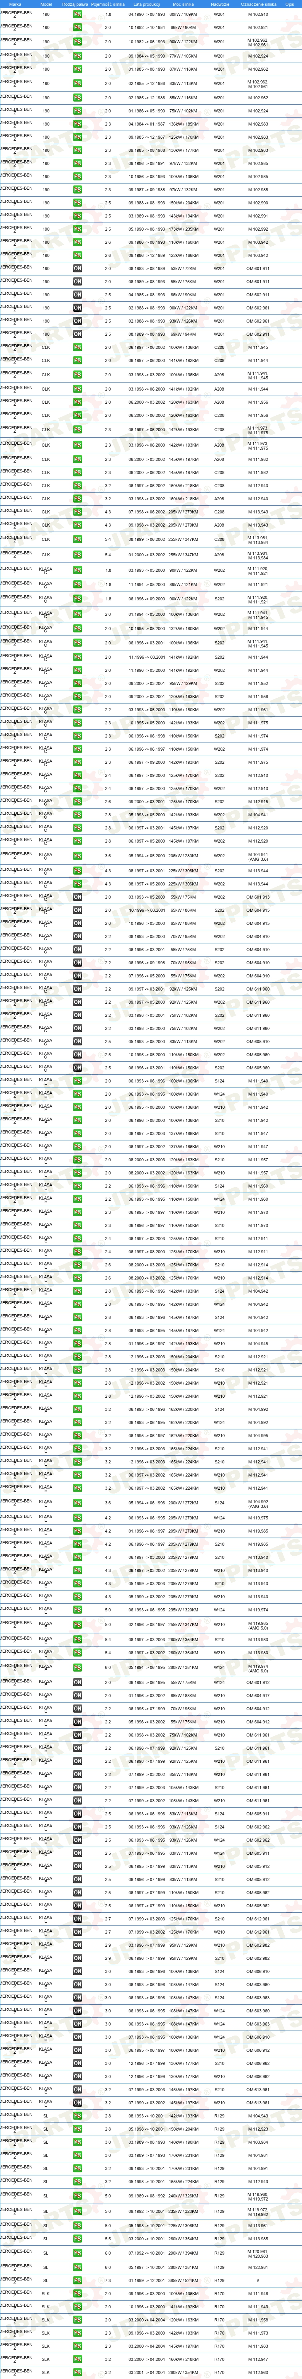
Task: Click the PB icon in the SLK row with 100kW / 136KM
Action: pos(78,2293)
